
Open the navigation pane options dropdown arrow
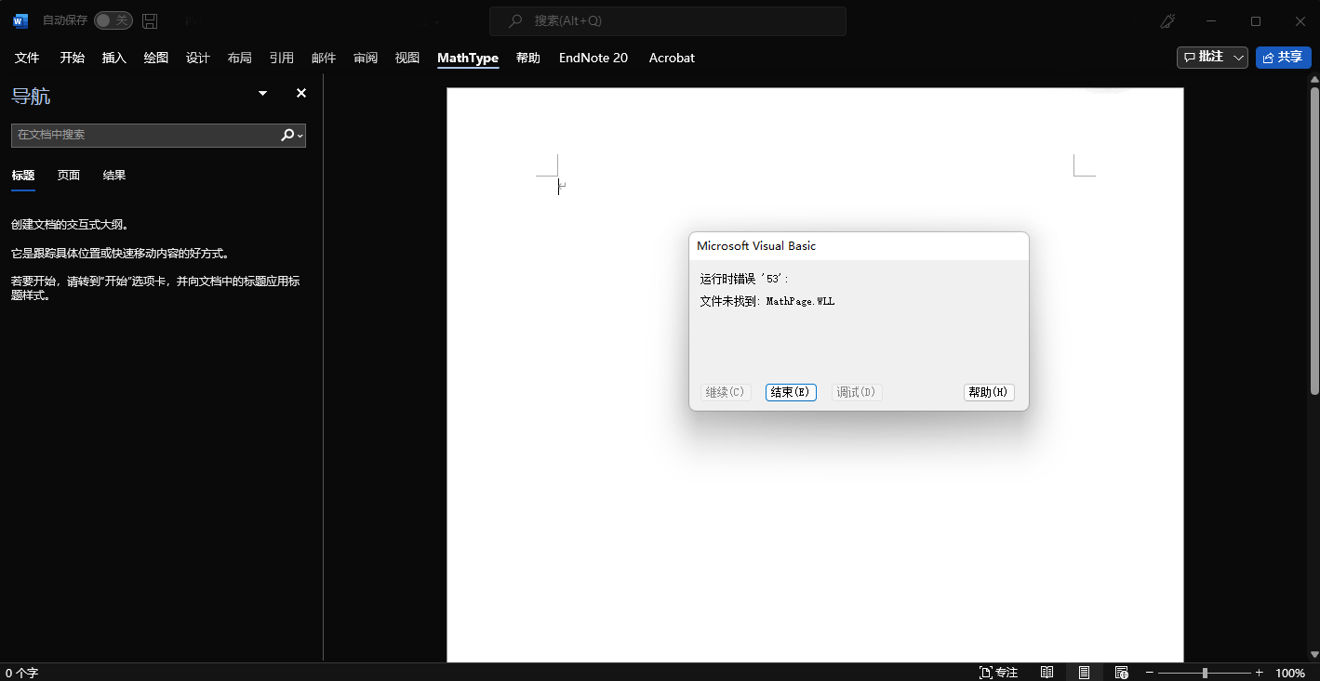coord(262,93)
